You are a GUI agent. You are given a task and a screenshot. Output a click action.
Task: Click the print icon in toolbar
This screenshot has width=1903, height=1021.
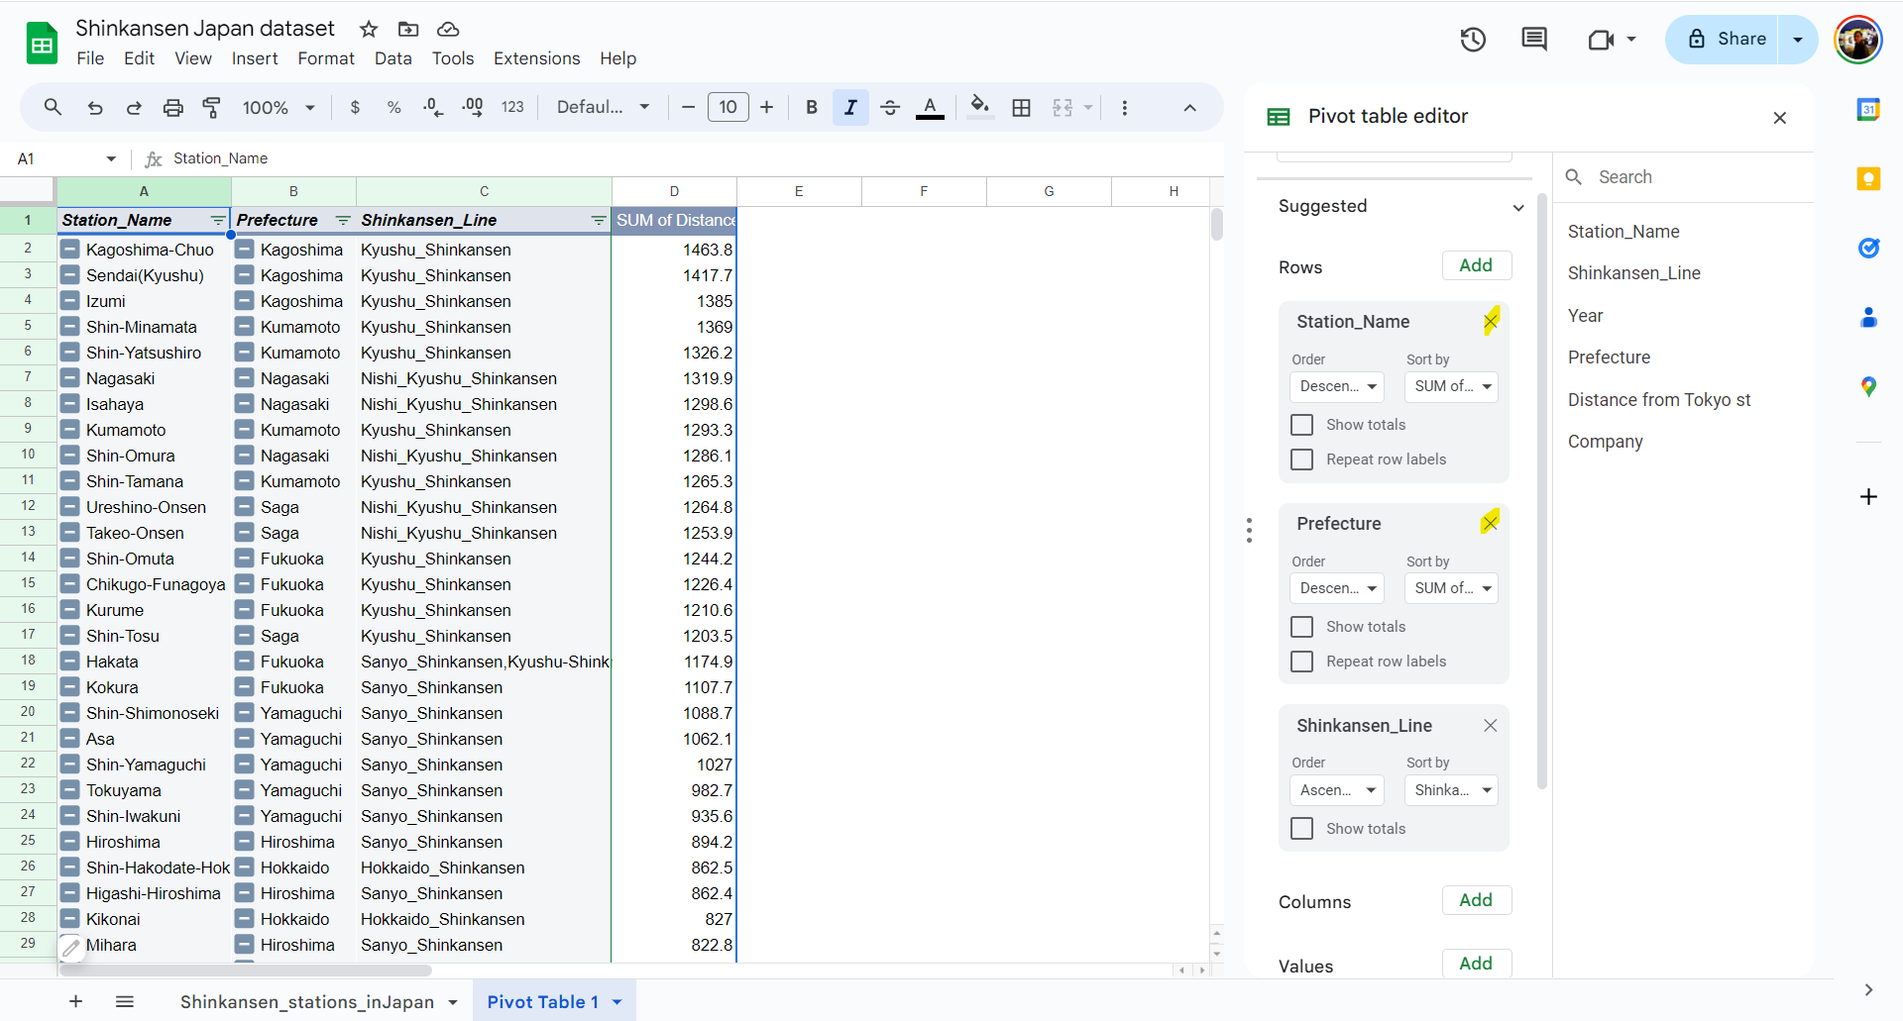tap(172, 107)
